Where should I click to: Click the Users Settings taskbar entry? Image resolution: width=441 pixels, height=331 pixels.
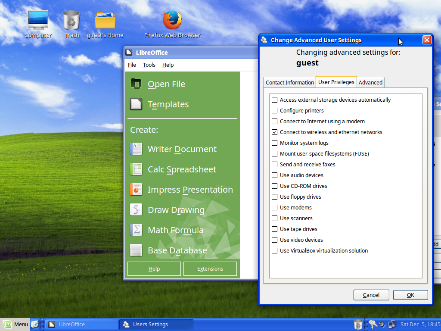coord(156,325)
